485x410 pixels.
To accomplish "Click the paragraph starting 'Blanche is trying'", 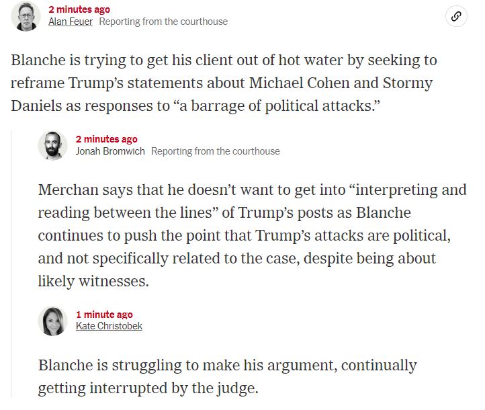I will click(224, 83).
